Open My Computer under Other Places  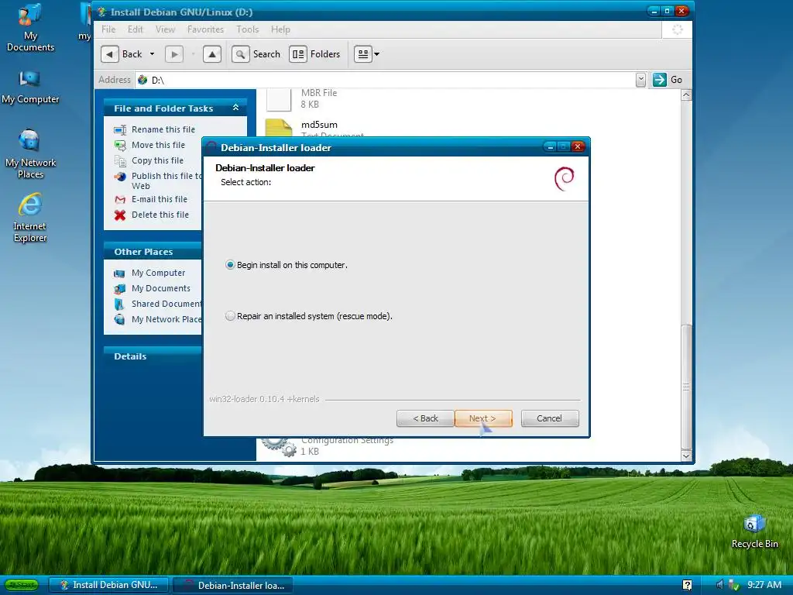coord(158,273)
